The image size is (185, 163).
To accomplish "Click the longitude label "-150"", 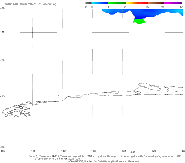I will coord(2,151).
